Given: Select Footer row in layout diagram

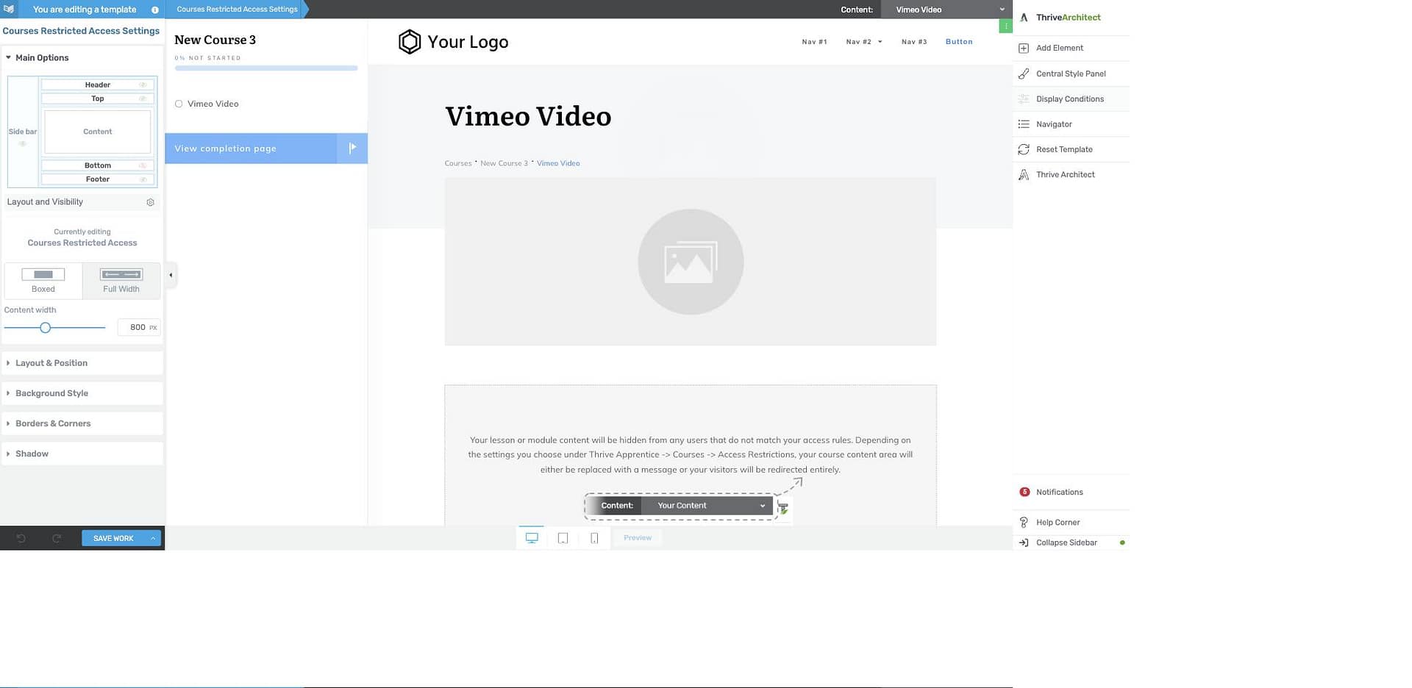Looking at the screenshot, I should pos(98,179).
